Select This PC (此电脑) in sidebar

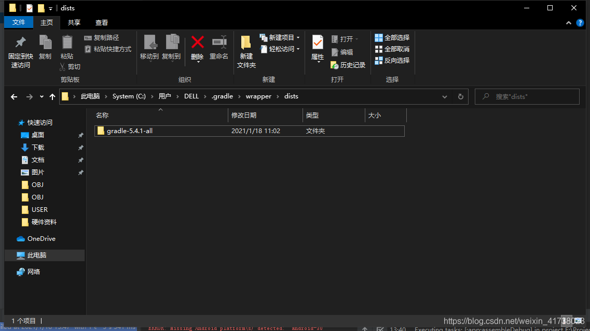tap(45, 255)
